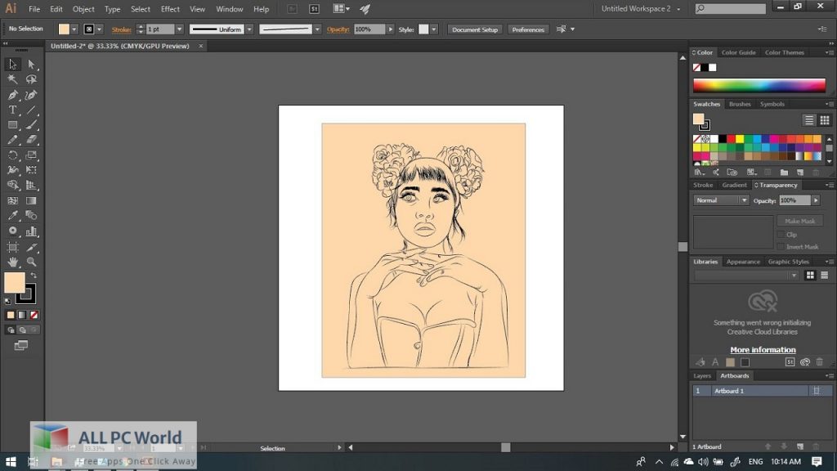Select the Eyedropper tool
837x471 pixels.
click(x=13, y=216)
